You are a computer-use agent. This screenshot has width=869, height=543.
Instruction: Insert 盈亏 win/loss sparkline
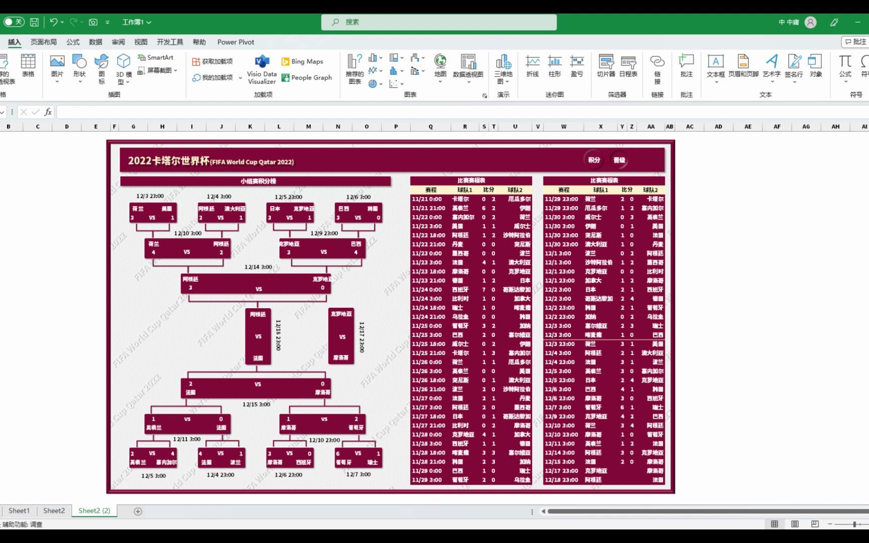[x=577, y=66]
